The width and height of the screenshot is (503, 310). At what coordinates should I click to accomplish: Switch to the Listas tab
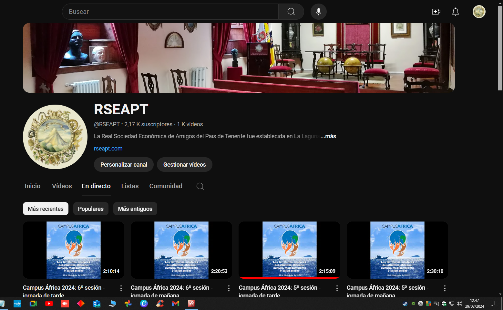[130, 186]
